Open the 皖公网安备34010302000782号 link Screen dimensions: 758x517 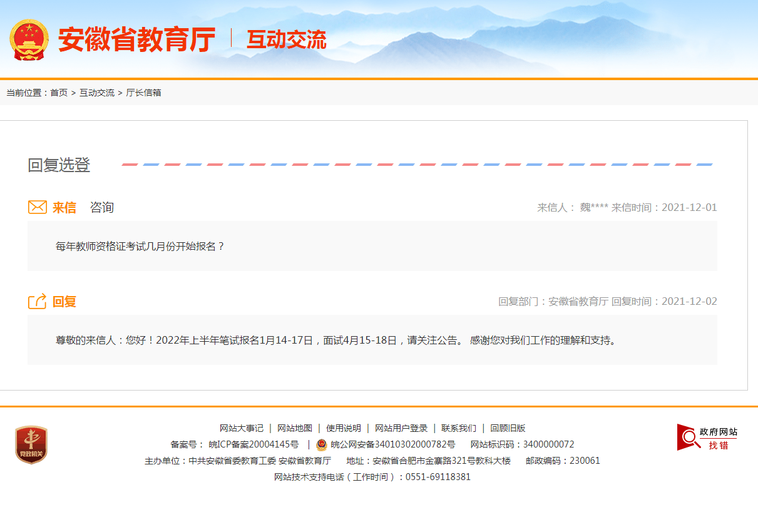(x=393, y=444)
